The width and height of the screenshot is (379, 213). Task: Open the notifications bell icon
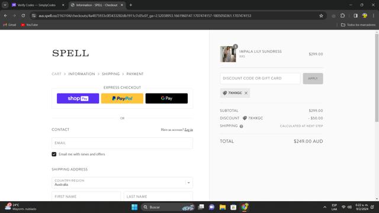pos(372,207)
